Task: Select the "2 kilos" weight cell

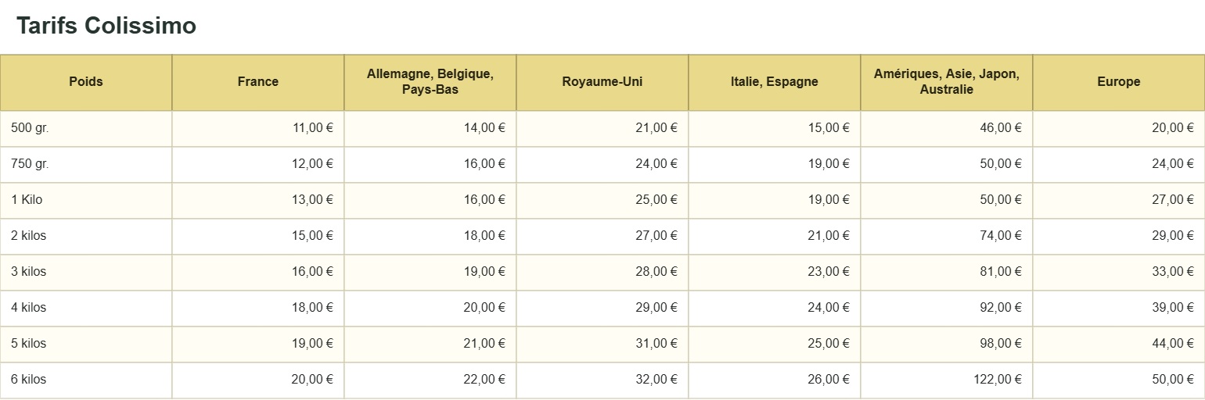Action: [x=86, y=236]
